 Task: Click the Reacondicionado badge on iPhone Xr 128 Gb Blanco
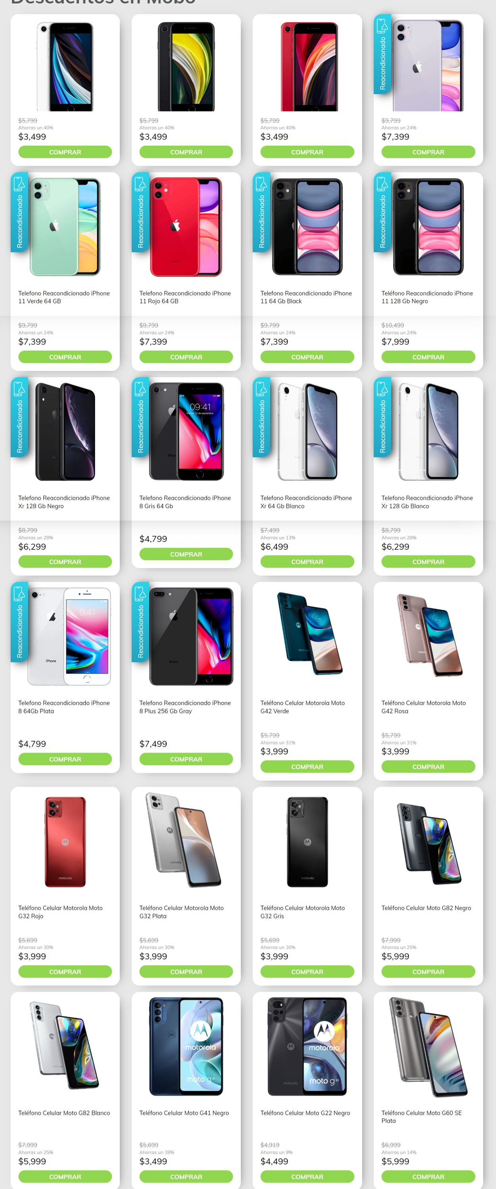pyautogui.click(x=383, y=417)
